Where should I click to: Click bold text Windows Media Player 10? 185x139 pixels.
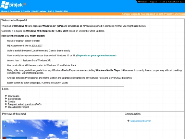(x=110, y=70)
